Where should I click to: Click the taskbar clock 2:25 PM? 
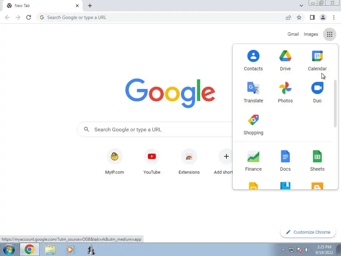[x=324, y=249]
